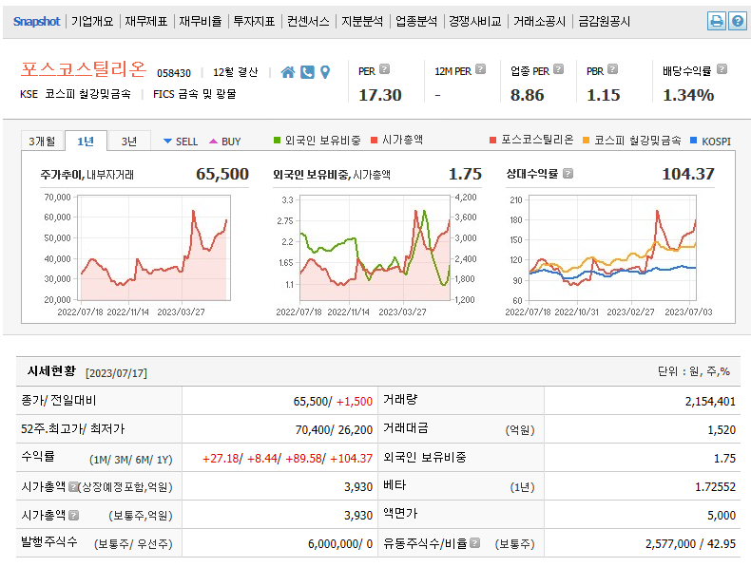Click the dividend yield 1.34%
Viewport: 751px width, 567px height.
coord(688,95)
